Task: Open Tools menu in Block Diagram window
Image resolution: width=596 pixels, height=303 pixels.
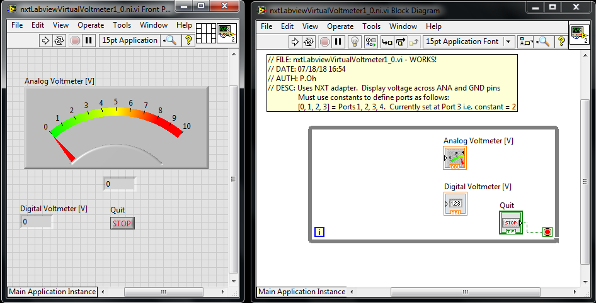Action: (x=371, y=26)
